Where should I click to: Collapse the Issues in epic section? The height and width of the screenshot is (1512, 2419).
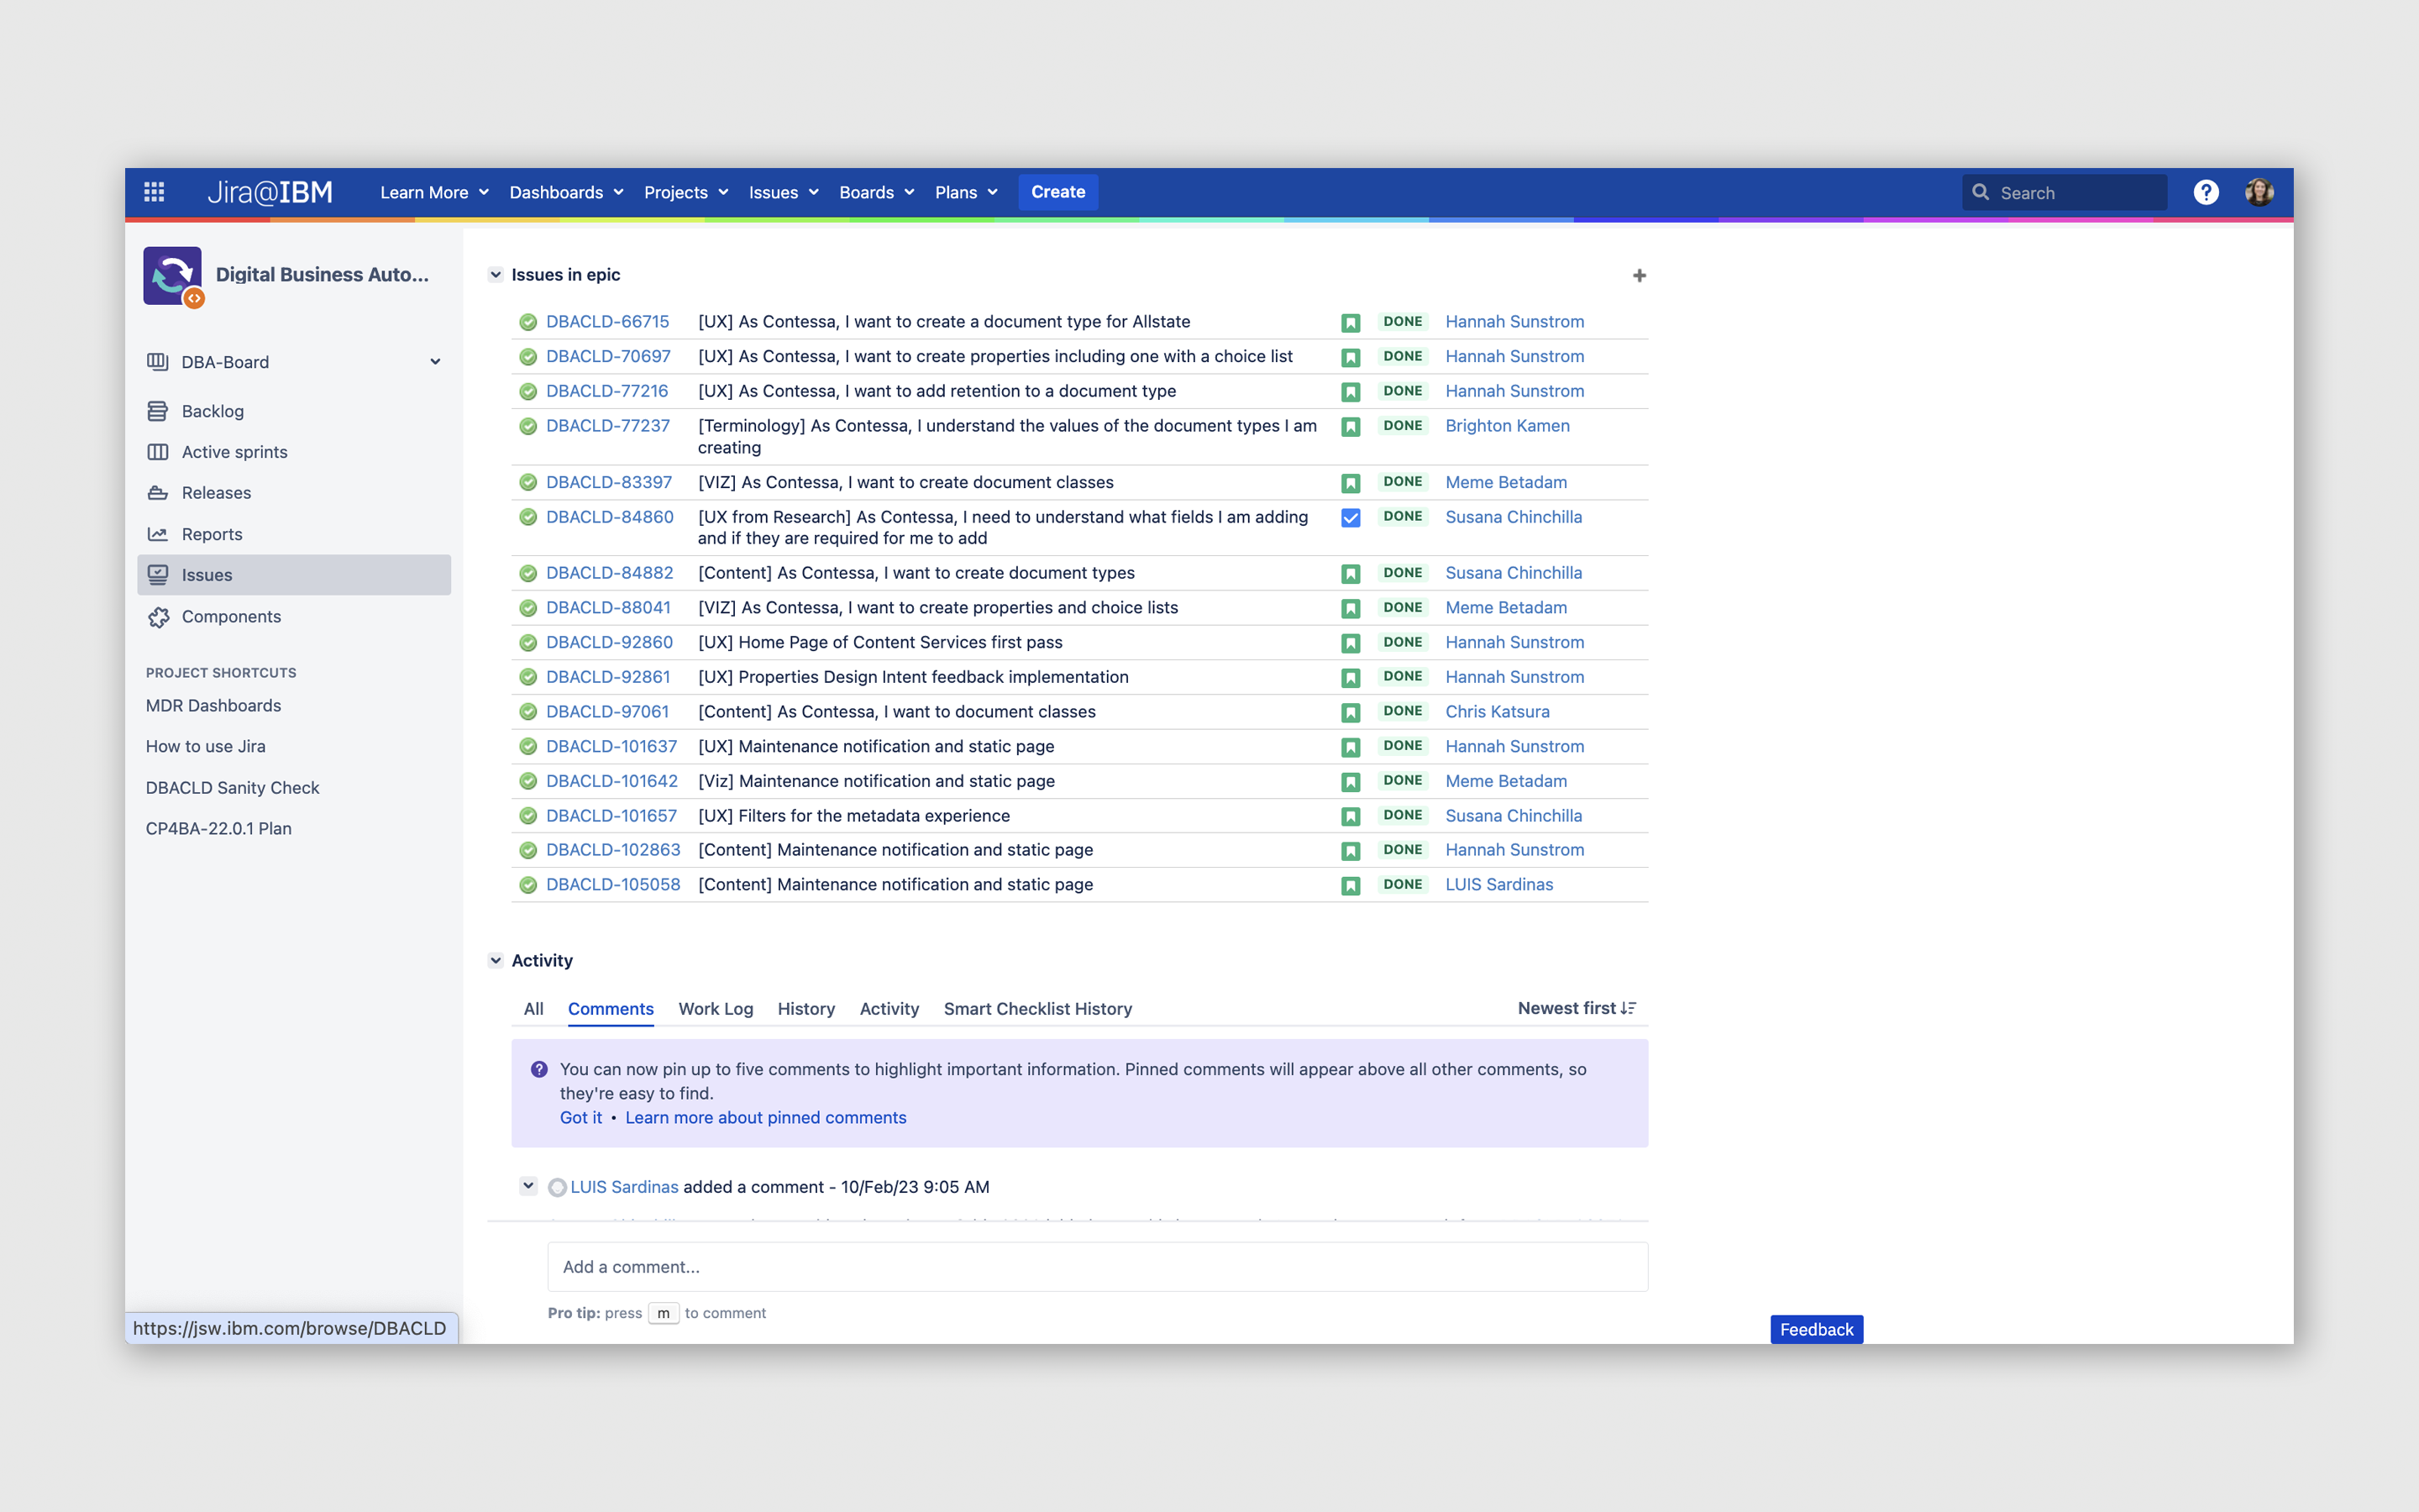tap(495, 275)
